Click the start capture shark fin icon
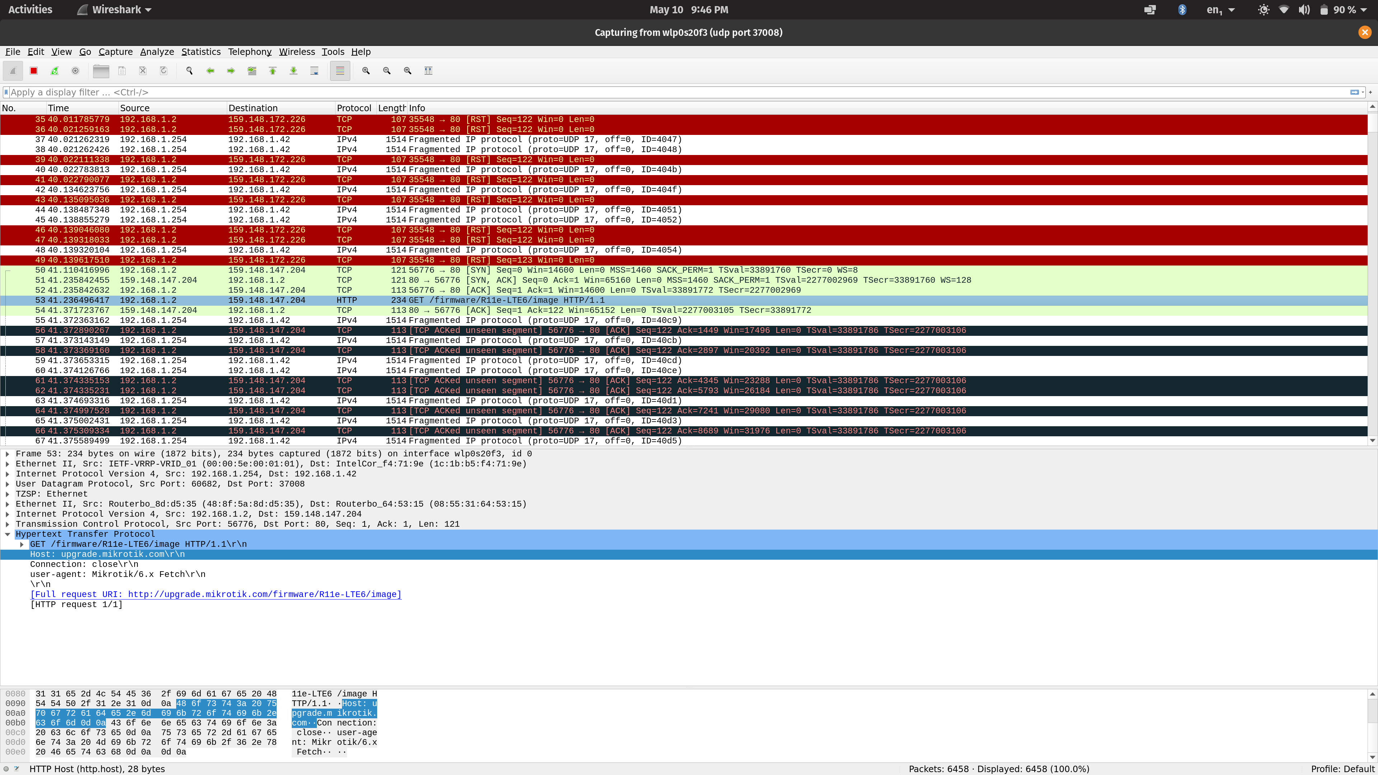1378x775 pixels. pyautogui.click(x=13, y=71)
